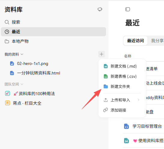164x149 pixels.
Task: Select 新建文档 (.md) menu entry
Action: pyautogui.click(x=122, y=66)
